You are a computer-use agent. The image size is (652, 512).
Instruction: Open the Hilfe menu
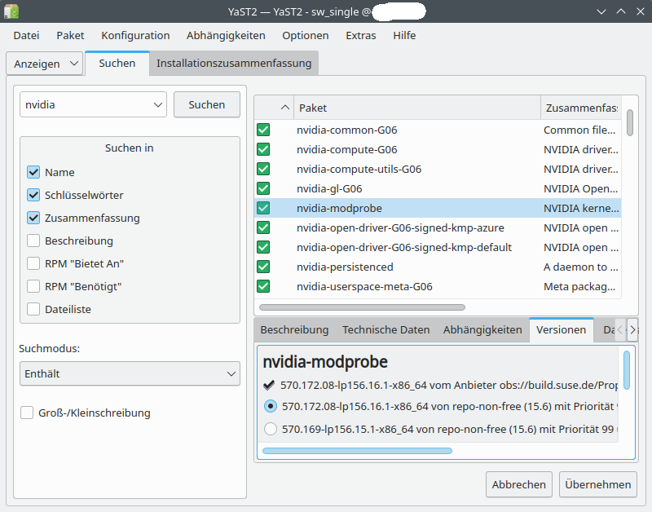(404, 35)
